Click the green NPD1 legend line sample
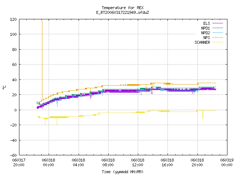This screenshot has height=175, width=234. coord(218,28)
